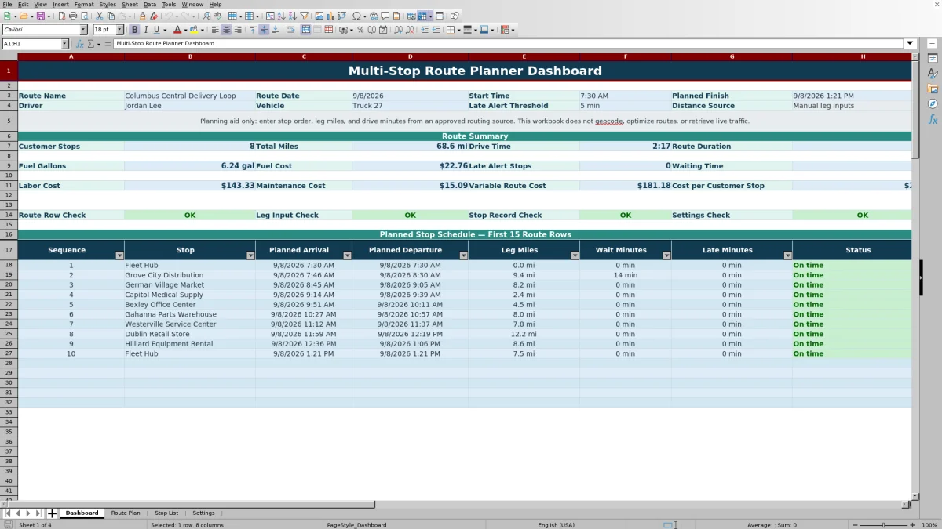This screenshot has width=942, height=529.
Task: Expand the Name Box dropdown
Action: click(65, 44)
